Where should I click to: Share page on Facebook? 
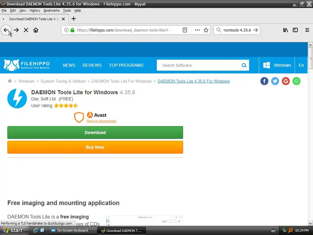point(264,81)
